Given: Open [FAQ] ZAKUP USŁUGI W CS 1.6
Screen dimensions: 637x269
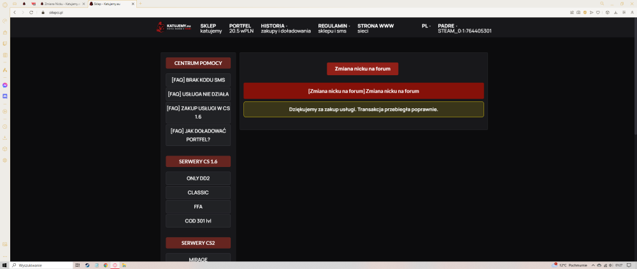Looking at the screenshot, I should (x=198, y=113).
